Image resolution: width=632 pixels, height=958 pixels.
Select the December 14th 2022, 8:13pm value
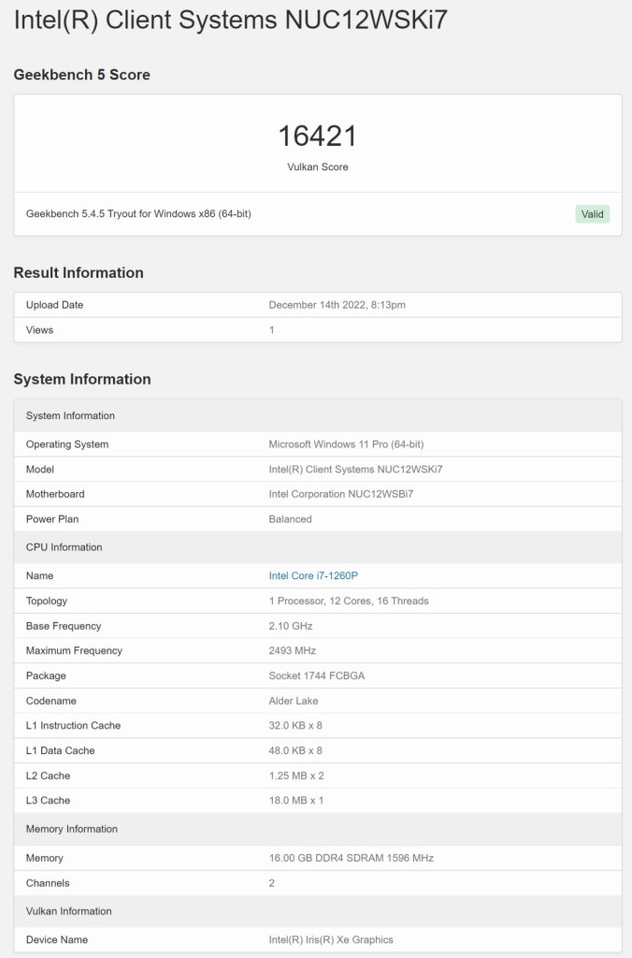[338, 305]
